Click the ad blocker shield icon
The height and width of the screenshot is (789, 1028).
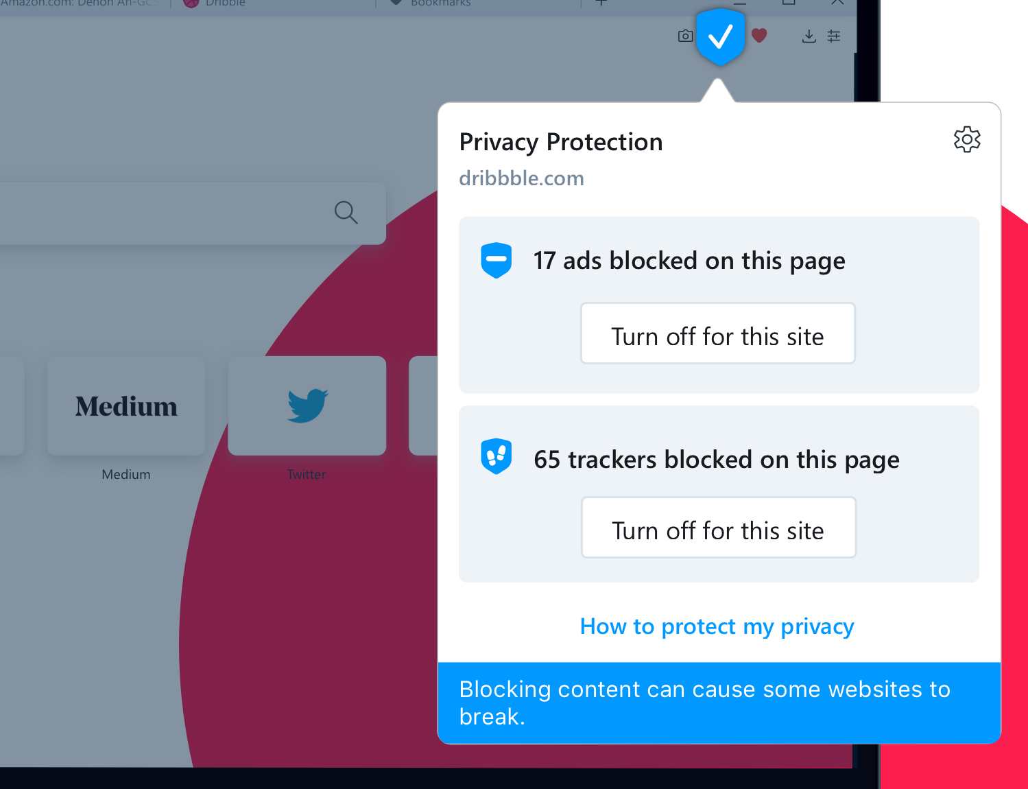[x=496, y=260]
